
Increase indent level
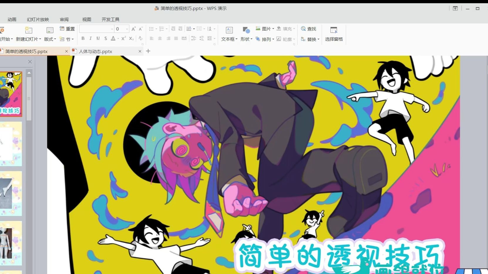[180, 29]
